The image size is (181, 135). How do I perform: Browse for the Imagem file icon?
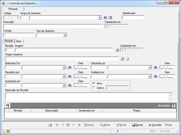pos(117,50)
